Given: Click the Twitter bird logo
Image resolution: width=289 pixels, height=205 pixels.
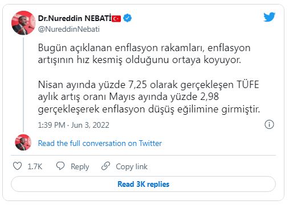Looking at the screenshot, I should tap(269, 17).
